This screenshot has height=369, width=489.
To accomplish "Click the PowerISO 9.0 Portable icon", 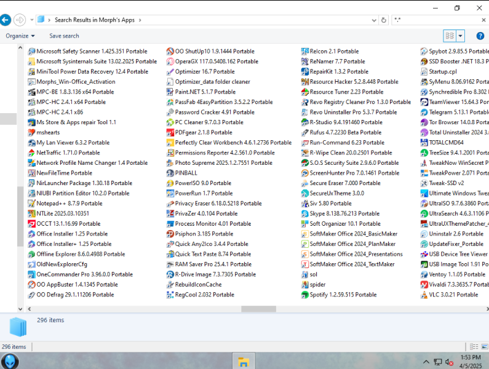I will tap(170, 183).
